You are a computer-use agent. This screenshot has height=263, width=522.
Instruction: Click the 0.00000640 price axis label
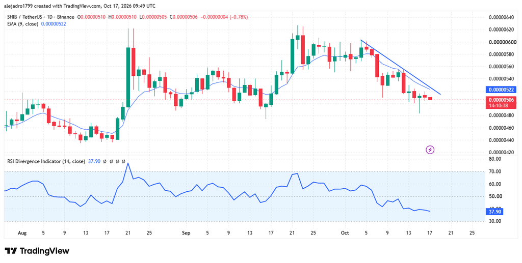click(501, 18)
